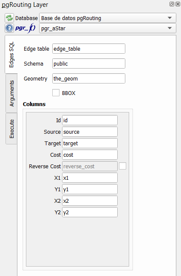This screenshot has height=276, width=181.
Task: Click the green database refresh icon
Action: [x=9, y=18]
